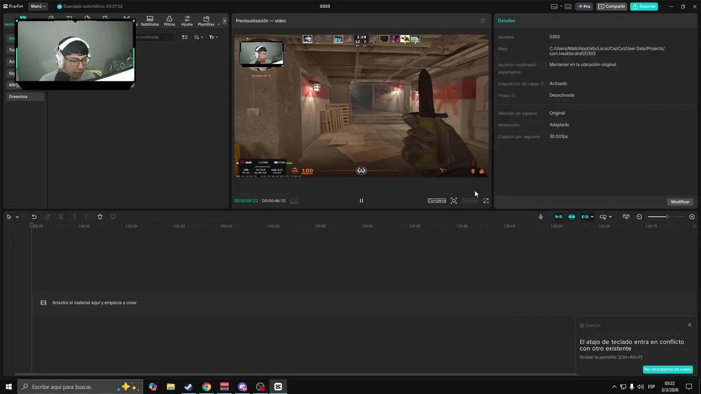Screen dimensions: 701x394
Task: Open layout selector icon in title bar
Action: pyautogui.click(x=554, y=7)
